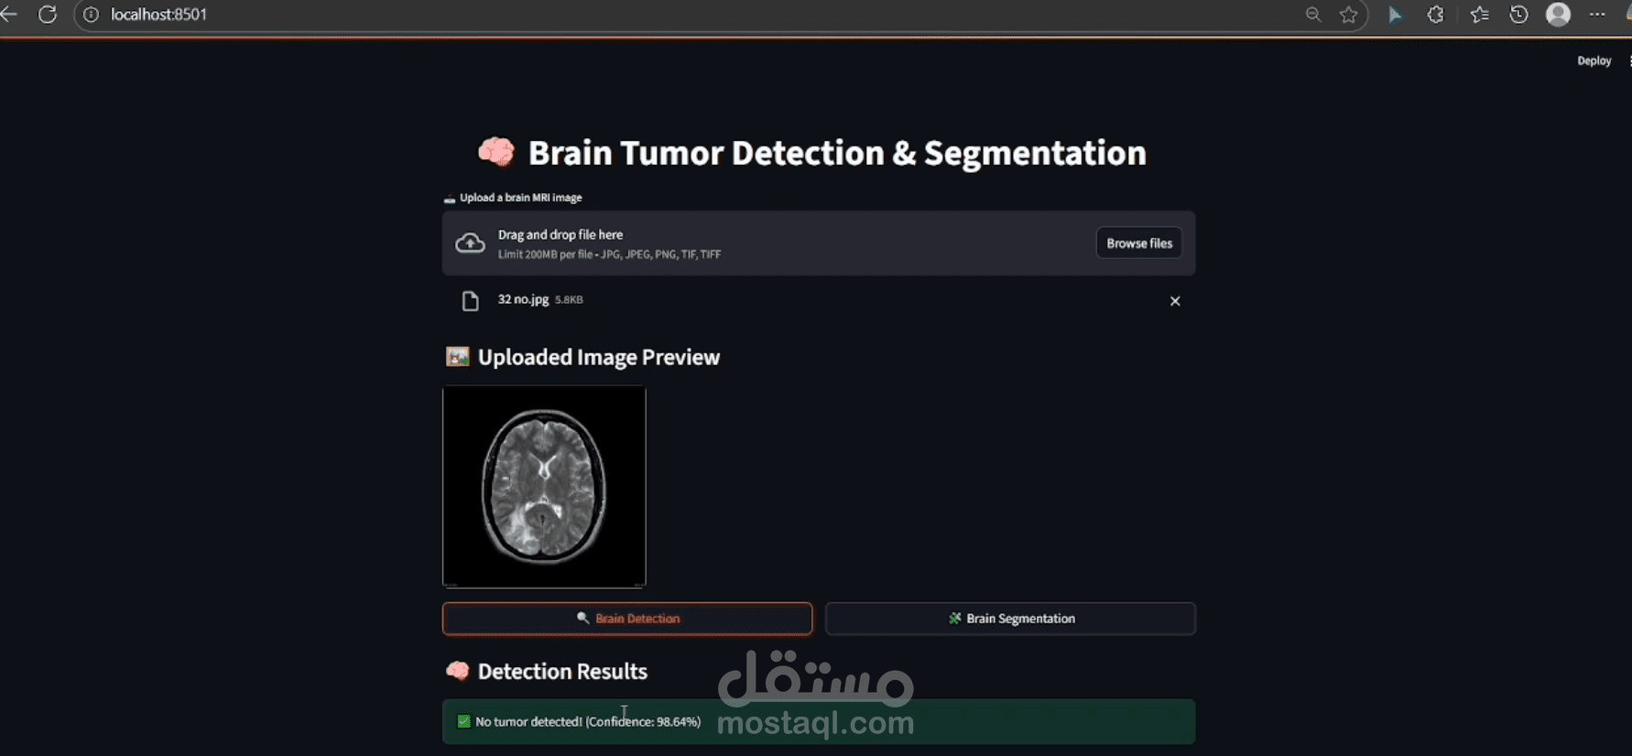Click the drag and drop file area
The height and width of the screenshot is (756, 1632).
pos(819,243)
